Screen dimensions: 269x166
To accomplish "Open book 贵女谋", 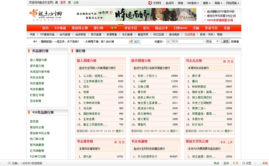I will point(196,76).
